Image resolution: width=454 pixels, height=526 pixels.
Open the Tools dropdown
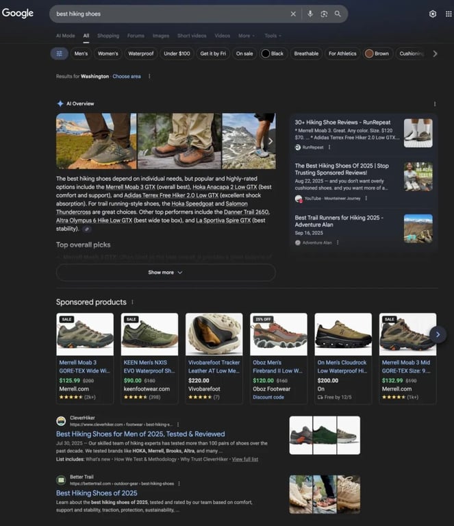tap(273, 36)
